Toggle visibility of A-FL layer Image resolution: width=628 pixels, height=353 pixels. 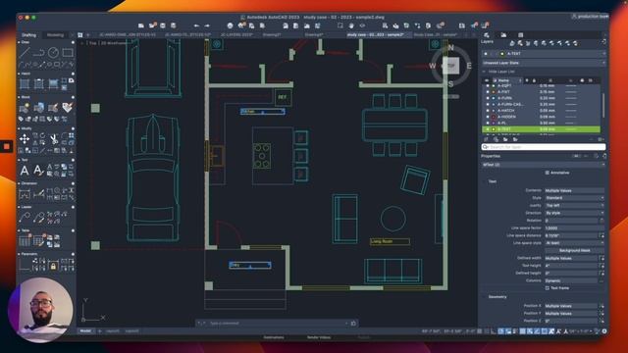point(488,123)
